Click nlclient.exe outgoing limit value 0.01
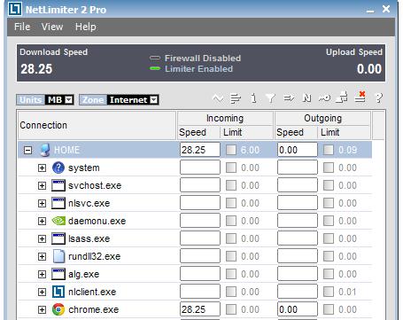Image resolution: width=403 pixels, height=320 pixels. (x=347, y=292)
